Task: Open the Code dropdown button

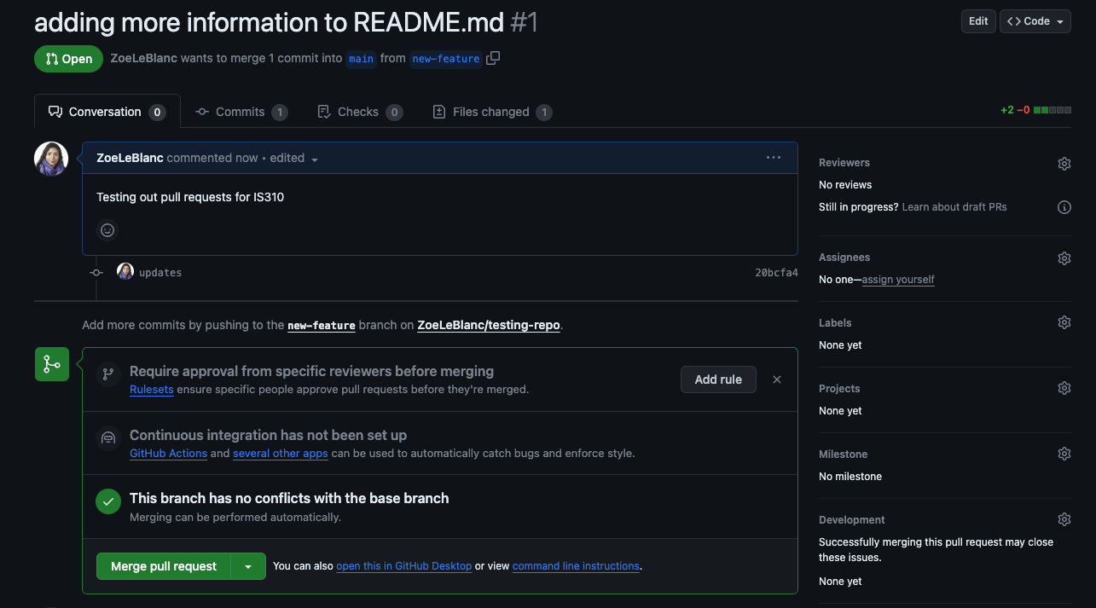Action: point(1035,21)
